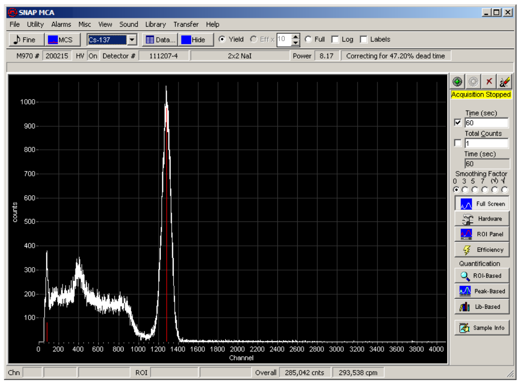Click the M970 # 200215 field
The image size is (521, 384).
click(x=57, y=56)
